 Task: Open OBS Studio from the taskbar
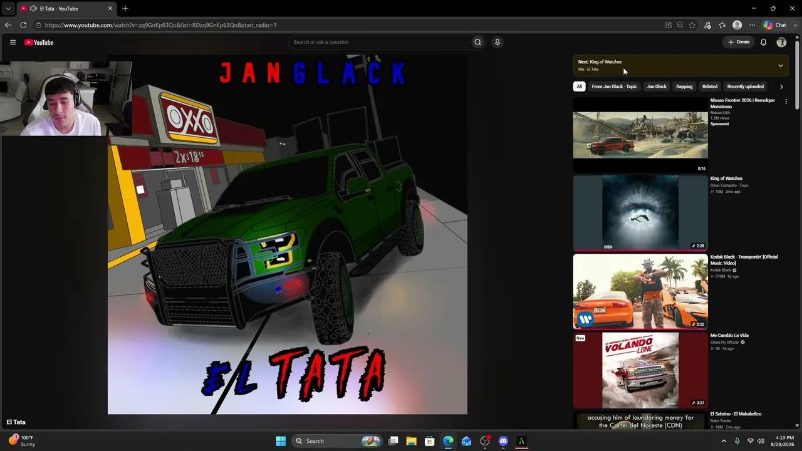coord(485,441)
